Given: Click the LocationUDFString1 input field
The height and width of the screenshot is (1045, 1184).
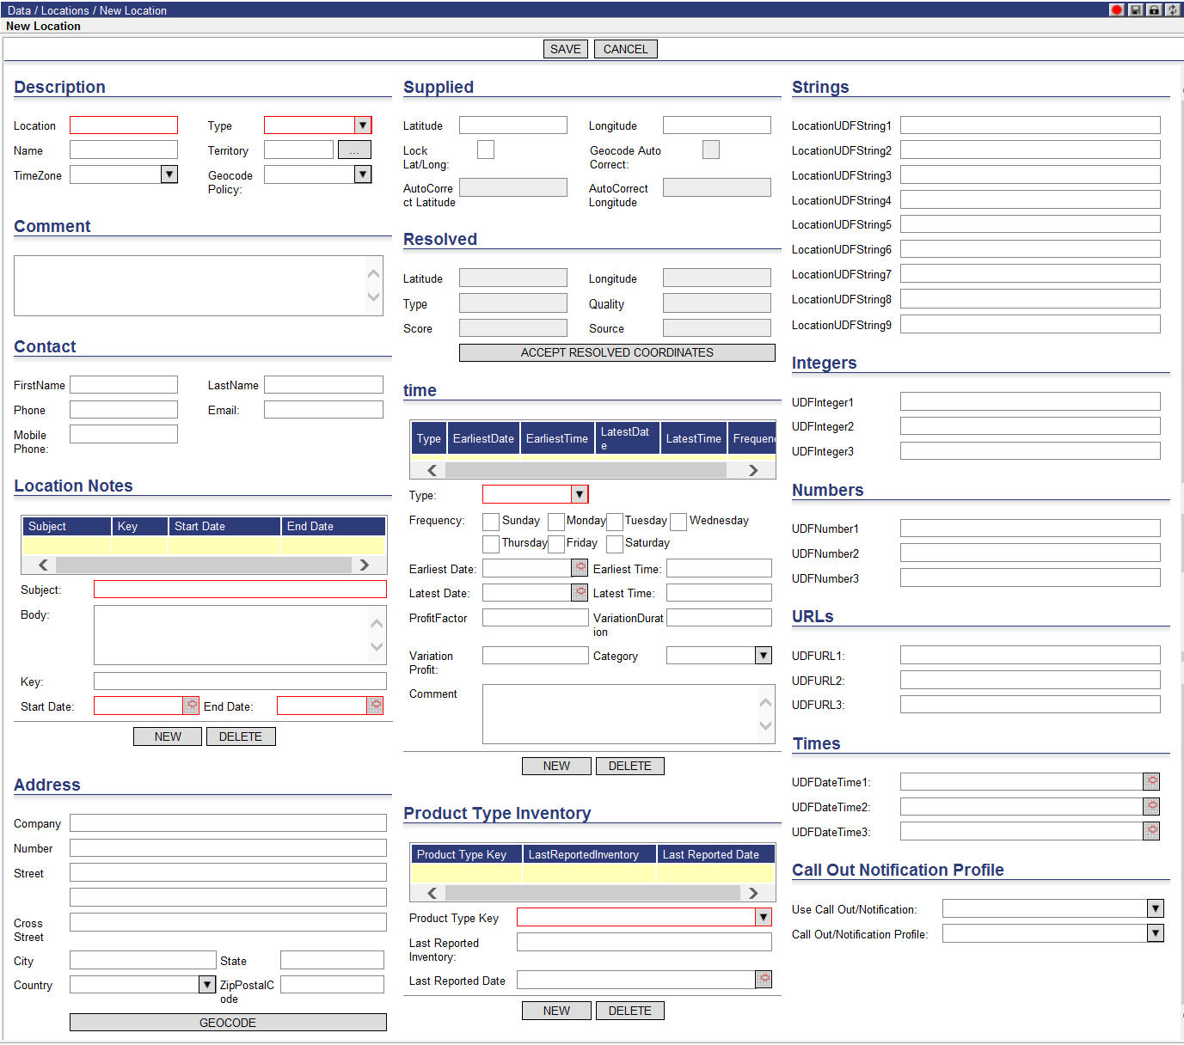Looking at the screenshot, I should [1030, 125].
